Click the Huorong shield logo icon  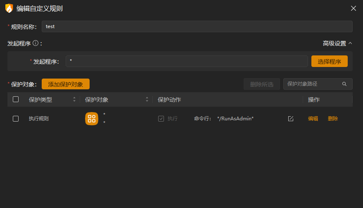tap(9, 8)
